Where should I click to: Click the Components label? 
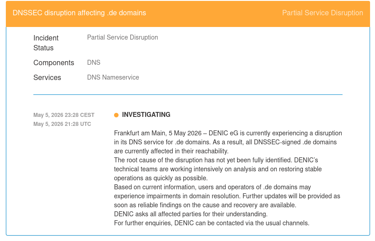point(54,63)
